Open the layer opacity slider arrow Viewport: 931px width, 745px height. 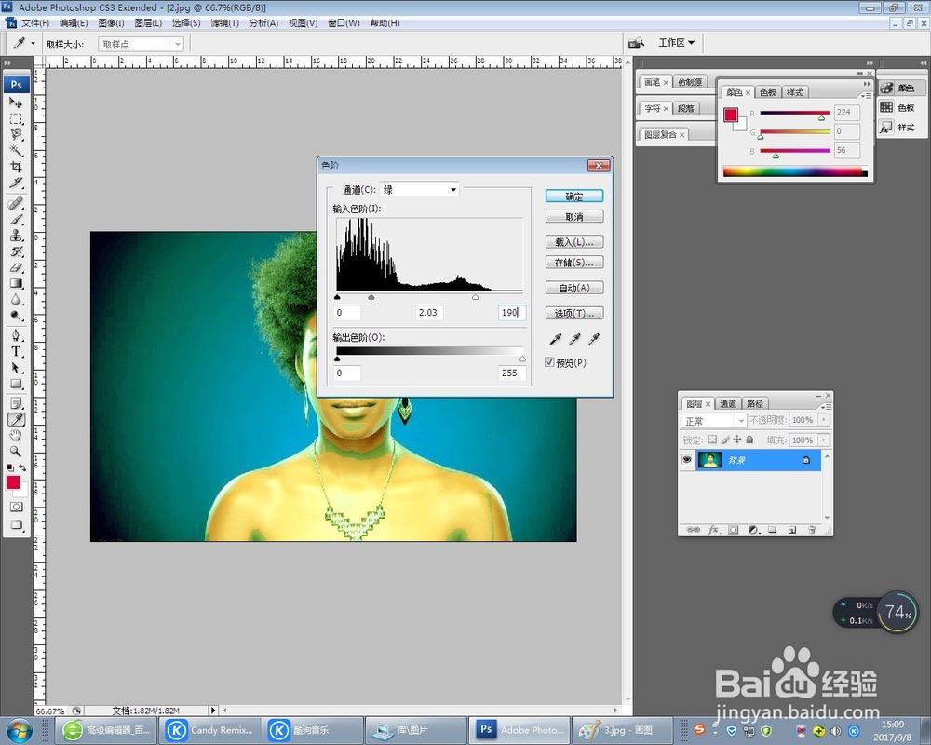click(824, 420)
